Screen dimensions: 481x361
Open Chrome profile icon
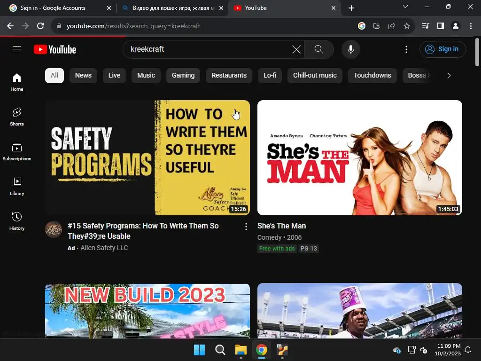pos(456,26)
